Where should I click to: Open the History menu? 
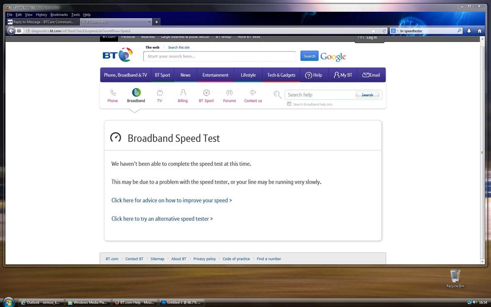[41, 15]
